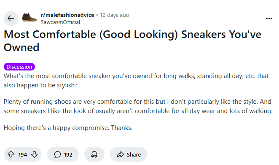Screen dimensions: 279x165
Task: Go back using the left arrow button
Action: 11,18
